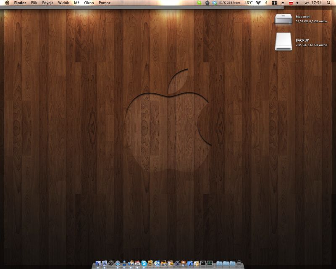Open the Spaces grid menu bar icon
The image size is (336, 269).
point(274,3)
